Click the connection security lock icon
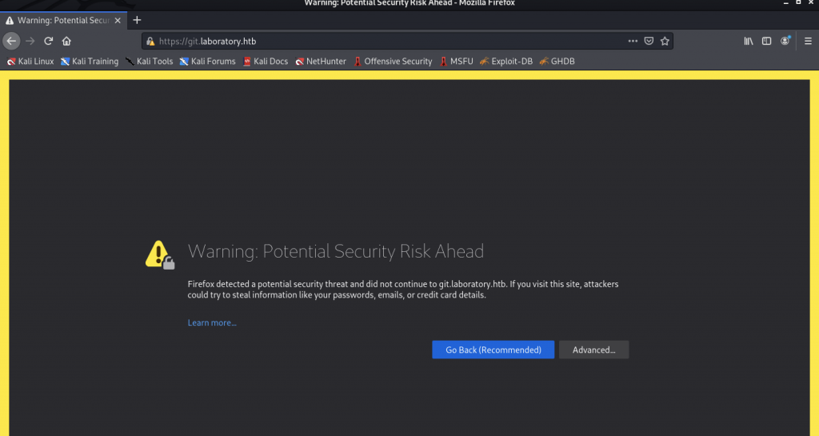Viewport: 819px width, 436px height. pos(150,42)
